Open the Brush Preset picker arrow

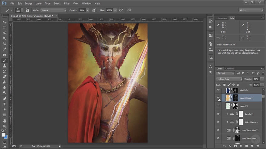22,10
